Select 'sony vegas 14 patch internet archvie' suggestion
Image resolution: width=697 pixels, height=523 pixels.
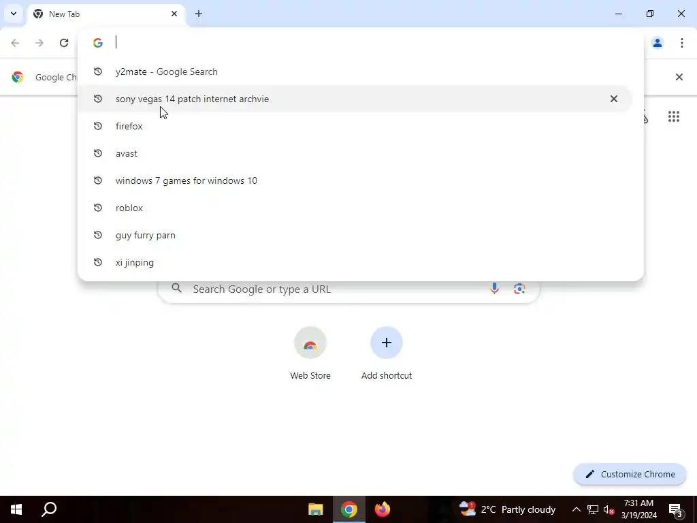click(x=355, y=99)
